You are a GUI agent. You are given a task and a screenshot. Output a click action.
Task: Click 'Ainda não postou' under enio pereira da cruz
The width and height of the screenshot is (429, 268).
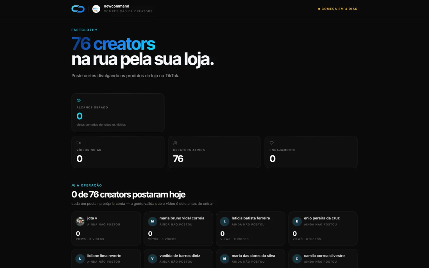pyautogui.click(x=320, y=224)
